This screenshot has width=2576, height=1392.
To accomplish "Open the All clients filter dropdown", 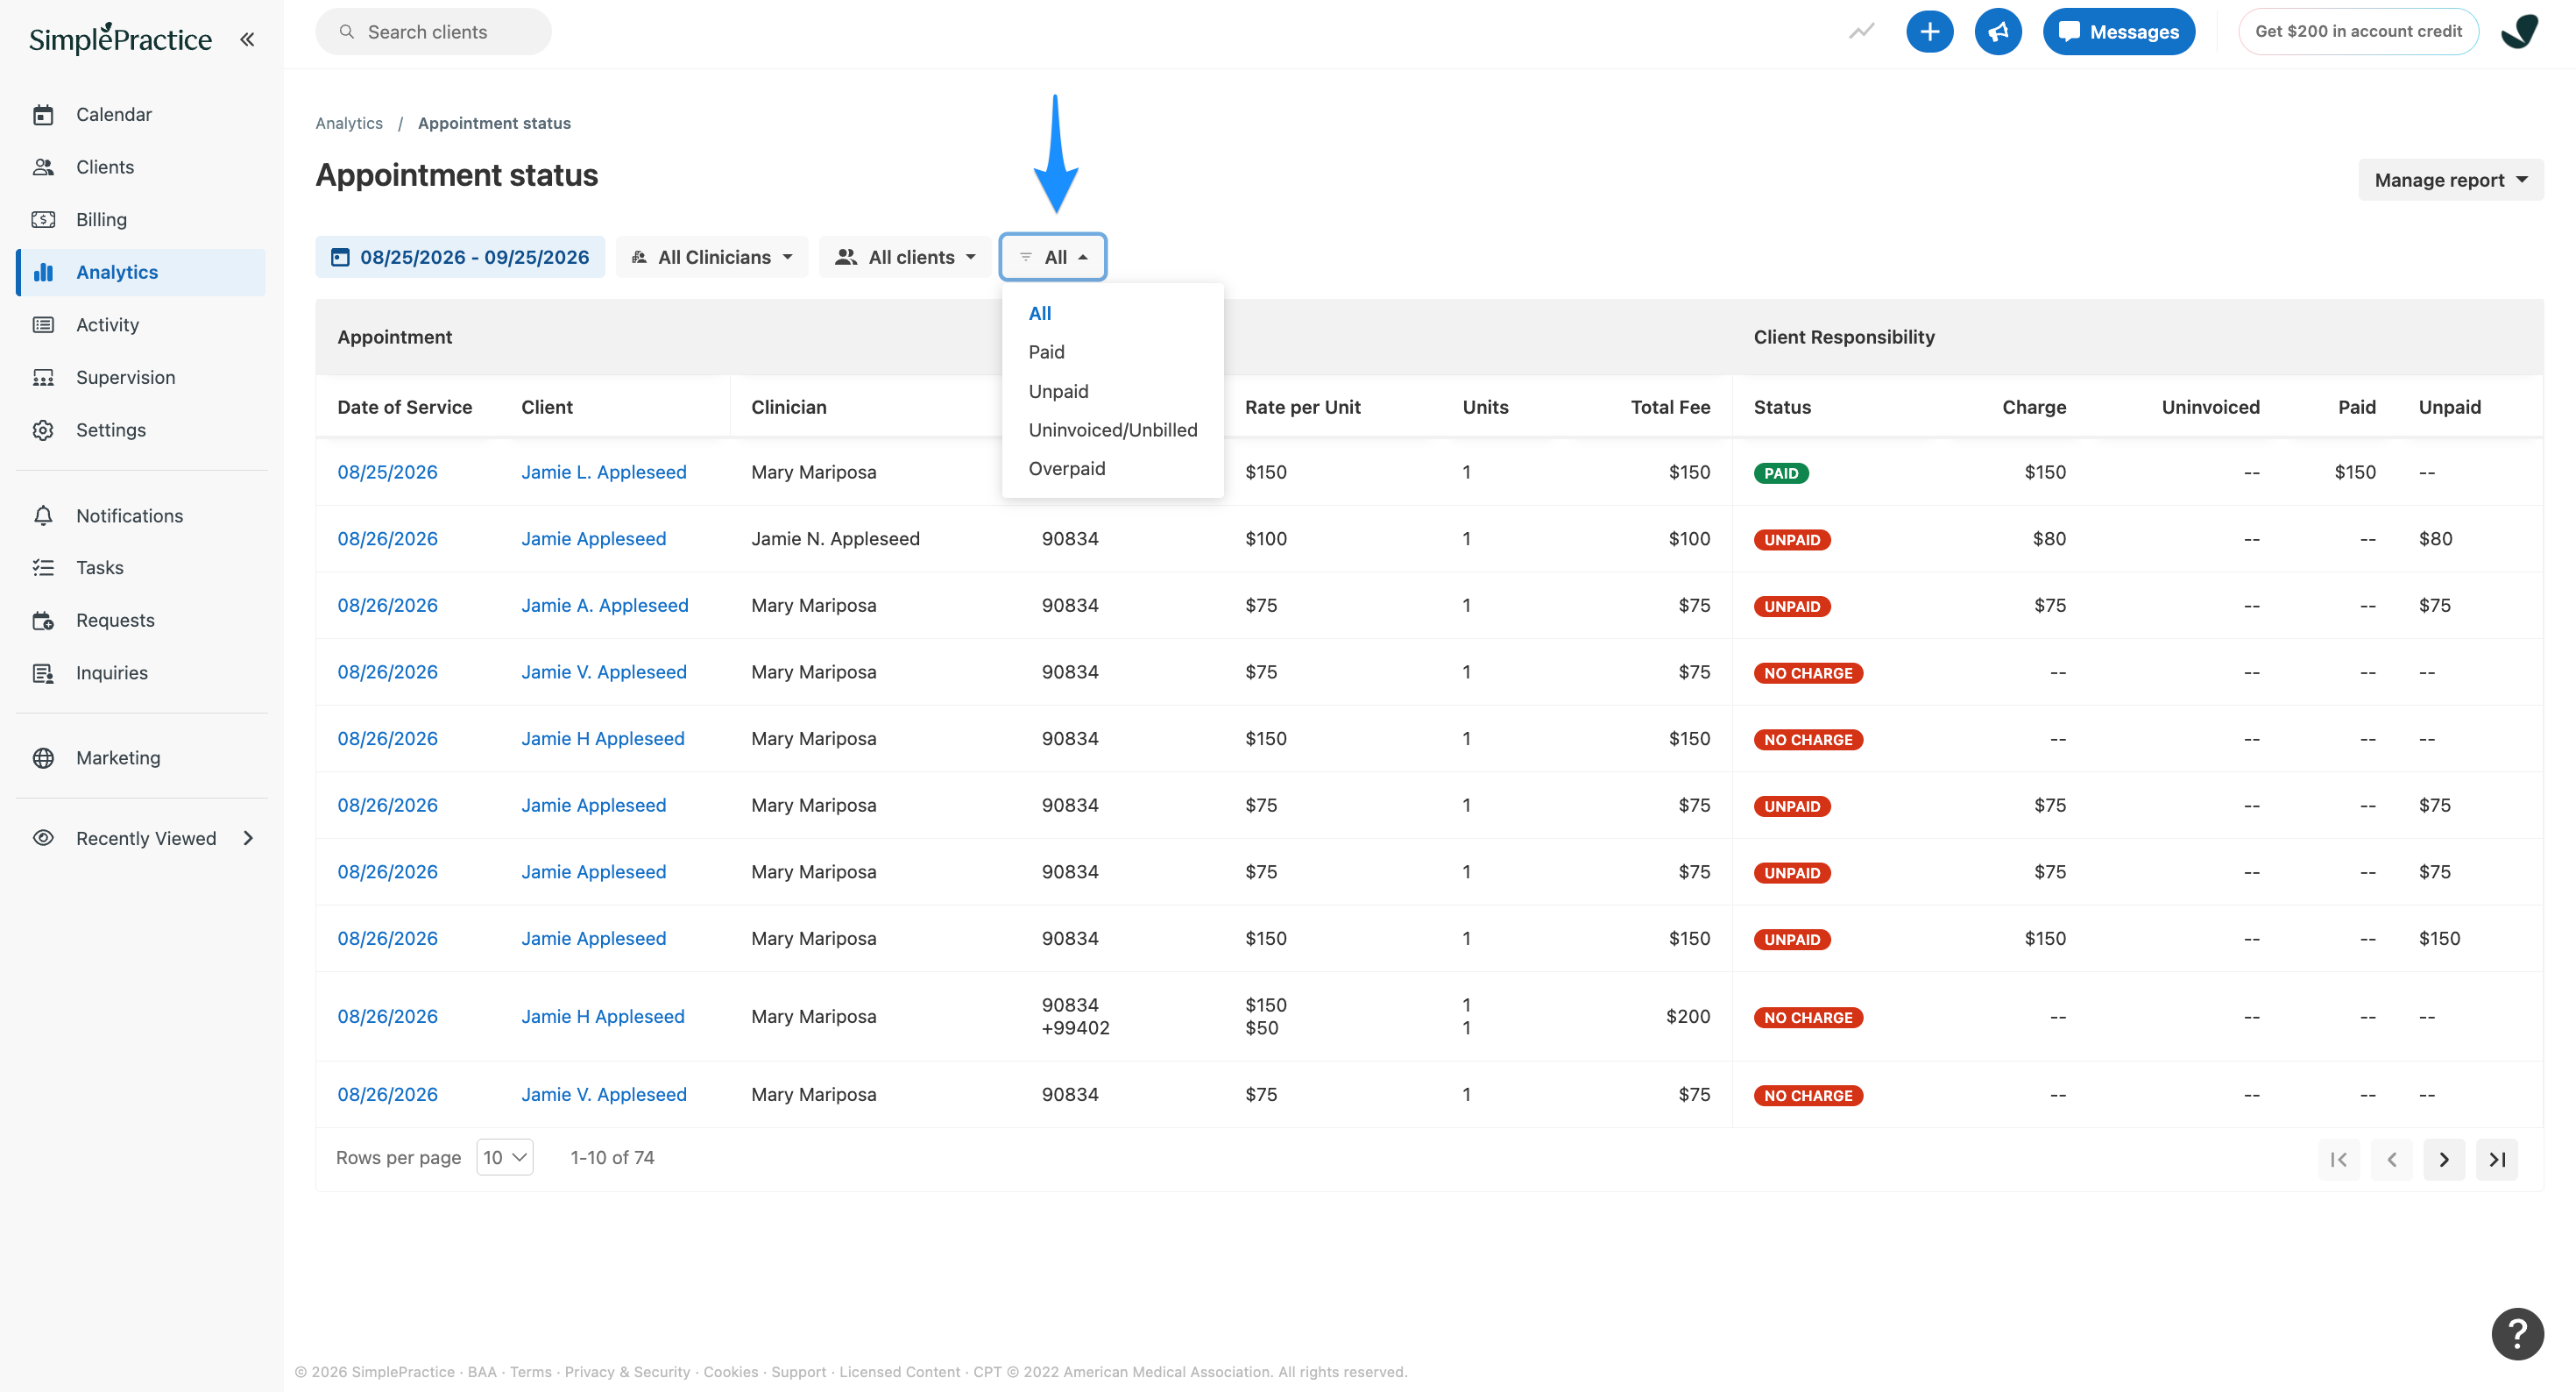I will click(906, 257).
